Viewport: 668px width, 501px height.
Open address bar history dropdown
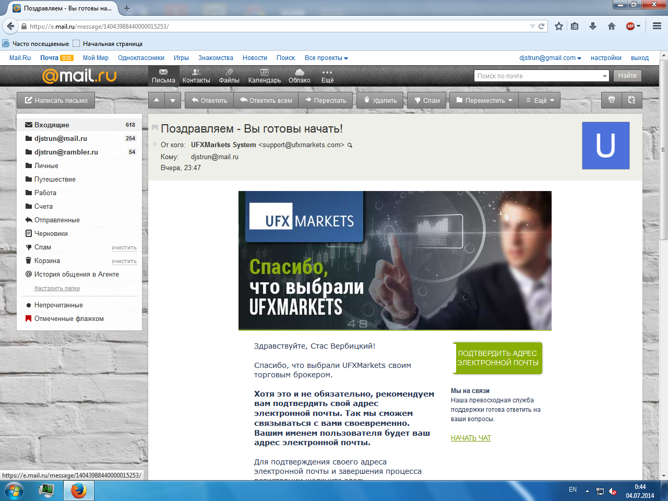[532, 26]
